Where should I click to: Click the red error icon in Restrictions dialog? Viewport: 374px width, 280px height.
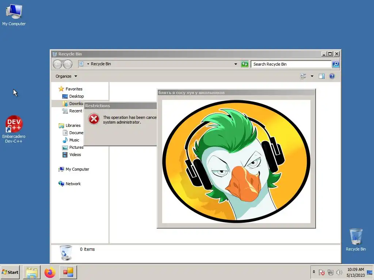click(94, 119)
